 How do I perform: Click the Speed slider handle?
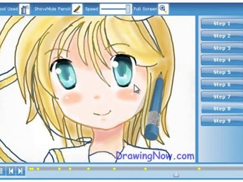[x=128, y=9]
